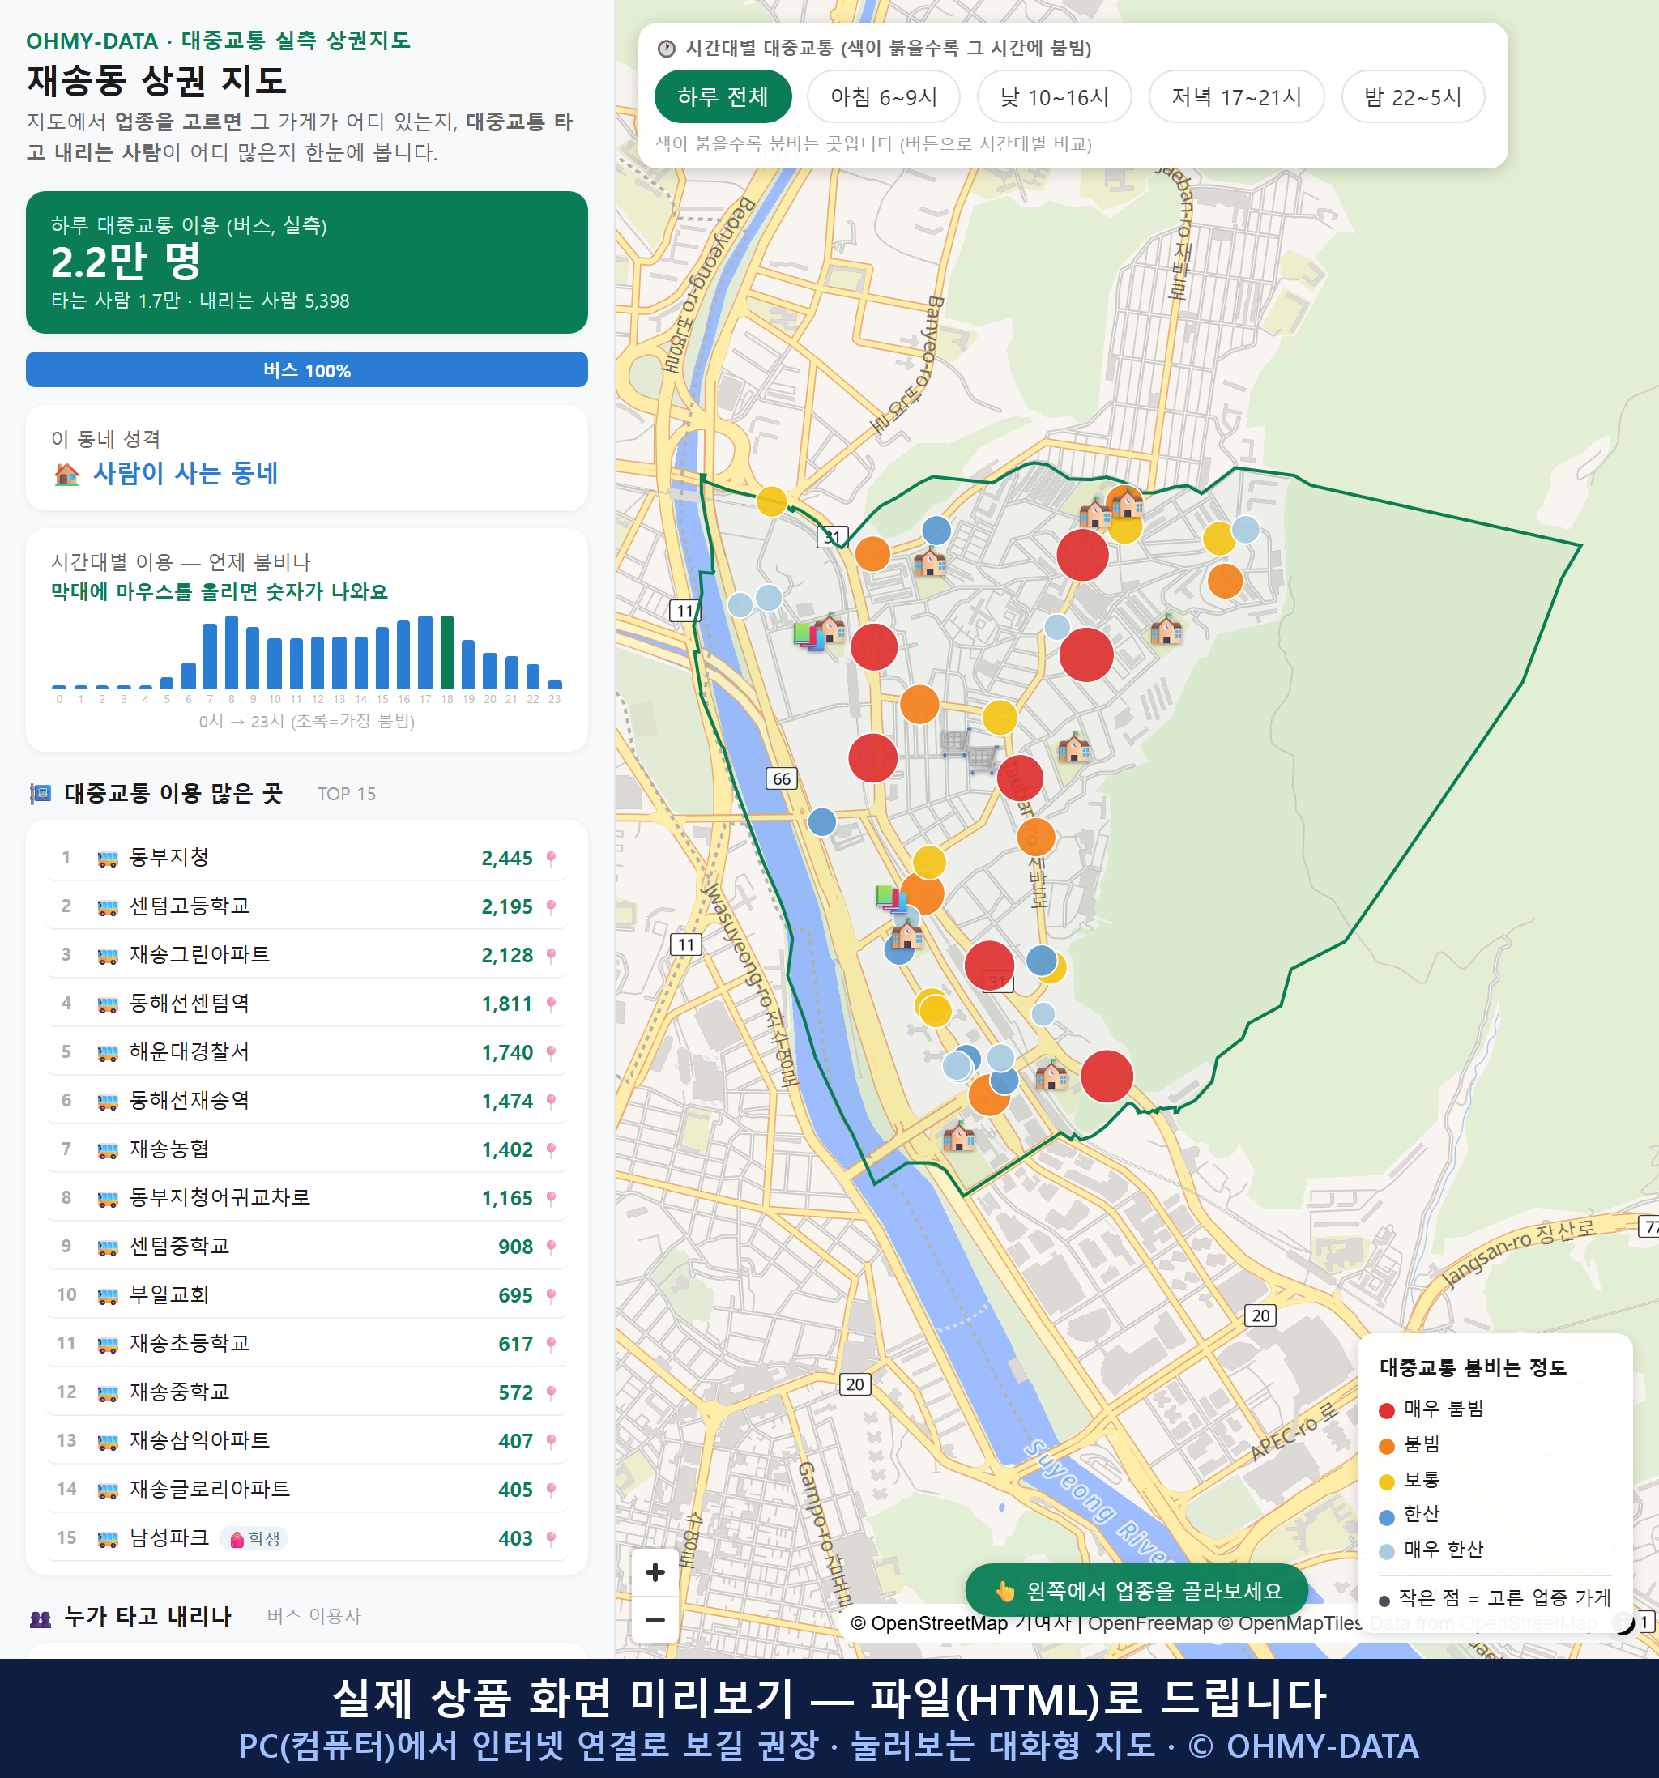1659x1778 pixels.
Task: Click the map pin icon for 재송그린아파트
Action: (551, 955)
